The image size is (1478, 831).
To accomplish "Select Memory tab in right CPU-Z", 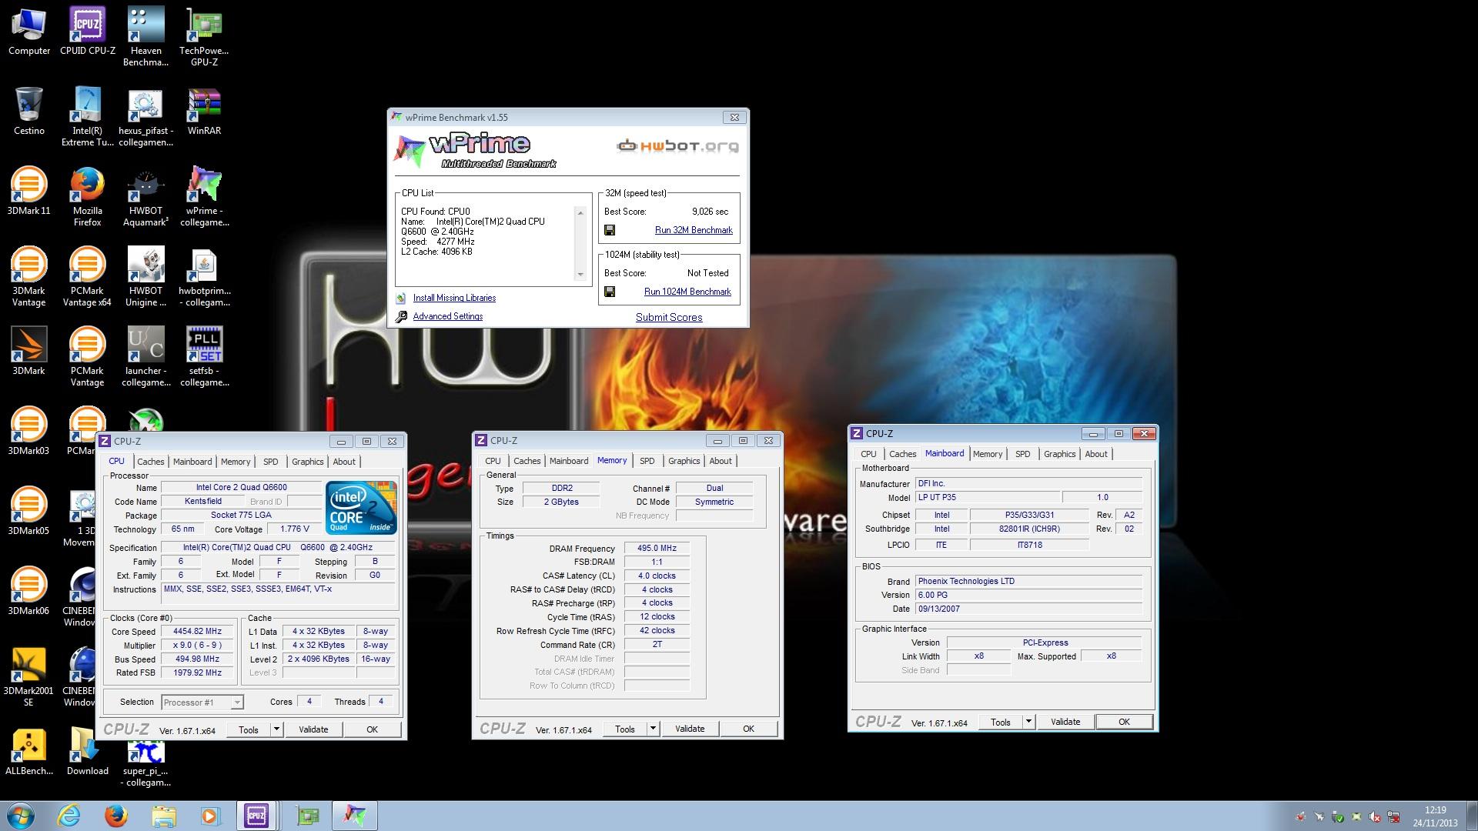I will pos(988,454).
